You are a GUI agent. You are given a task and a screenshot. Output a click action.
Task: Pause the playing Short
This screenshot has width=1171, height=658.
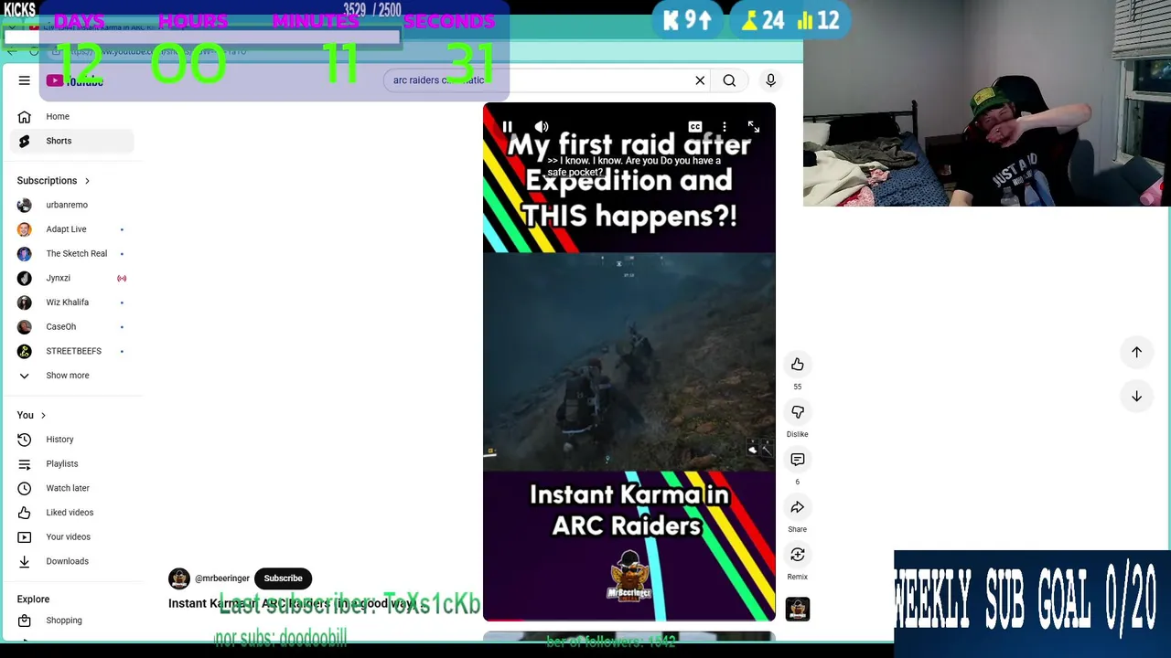pos(507,127)
